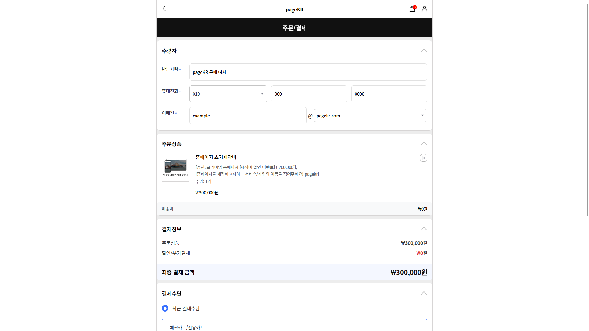Viewport: 589px width, 331px height.
Task: Open the 홈페이지 초기제작비 product link
Action: [x=216, y=157]
